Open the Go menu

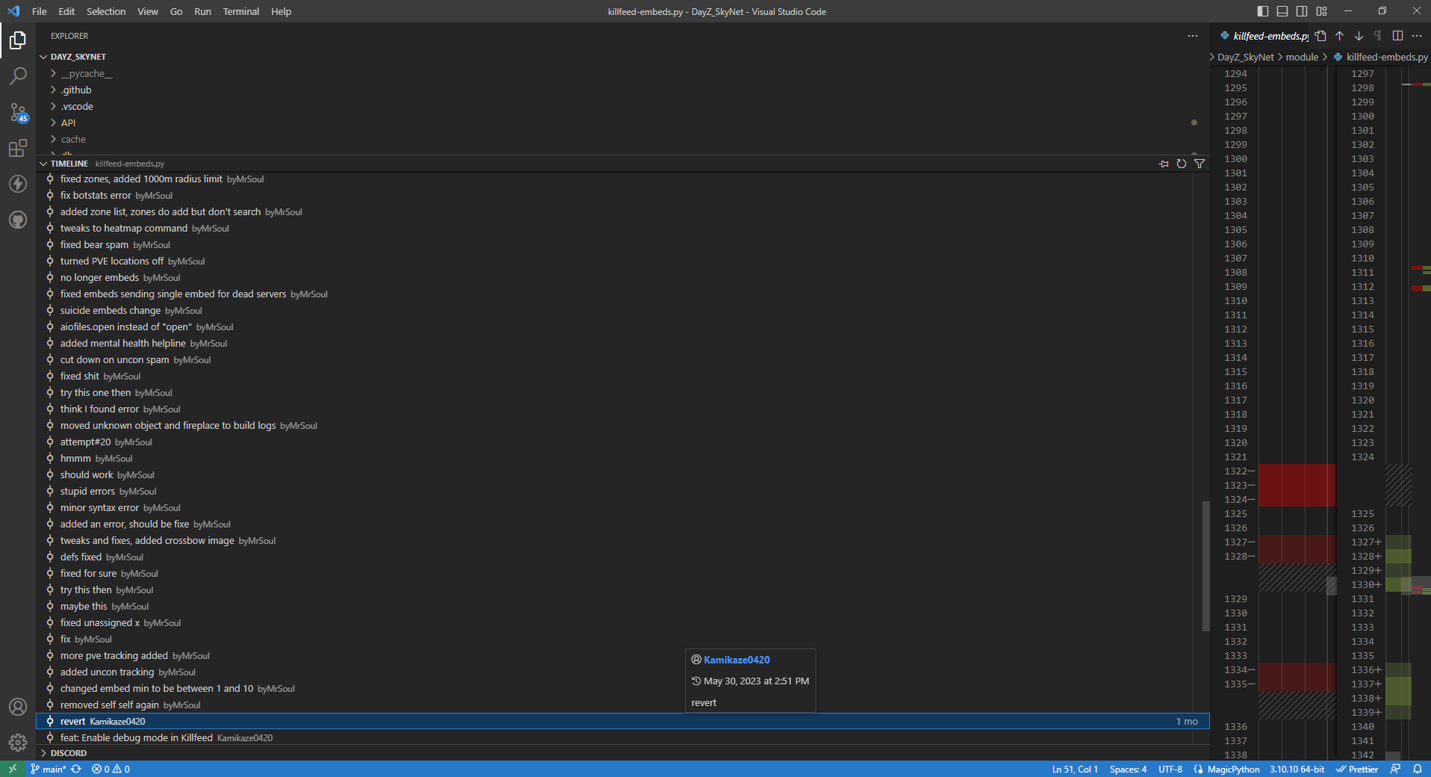[176, 11]
